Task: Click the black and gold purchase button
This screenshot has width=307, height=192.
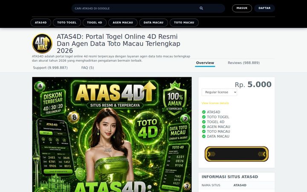Action: [x=237, y=154]
